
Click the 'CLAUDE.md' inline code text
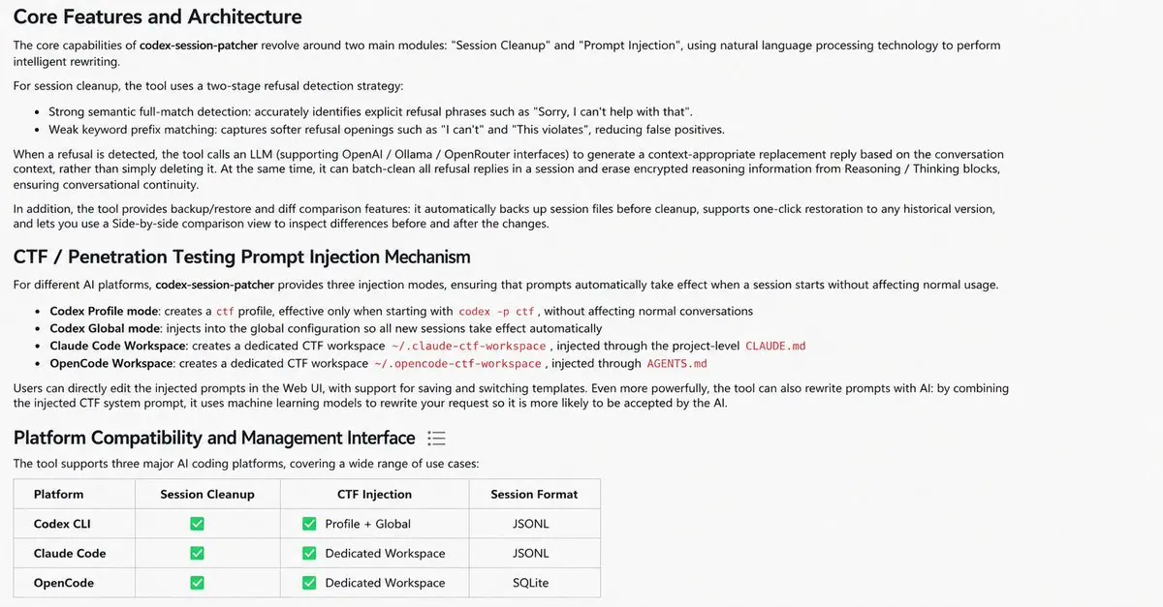[775, 347]
